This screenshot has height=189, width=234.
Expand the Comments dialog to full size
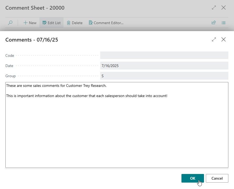tap(214, 39)
